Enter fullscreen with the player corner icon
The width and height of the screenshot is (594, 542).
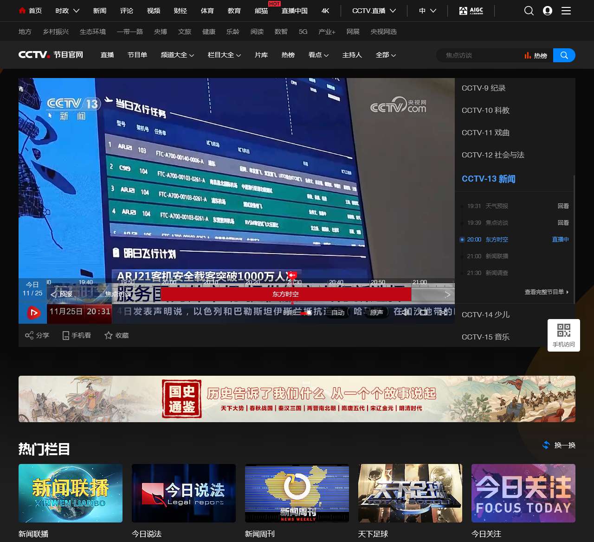pyautogui.click(x=444, y=313)
